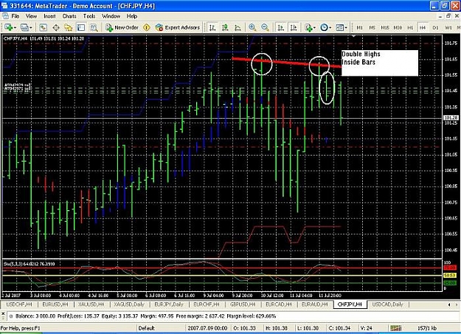Click the chart shift triangle marker

354,36
